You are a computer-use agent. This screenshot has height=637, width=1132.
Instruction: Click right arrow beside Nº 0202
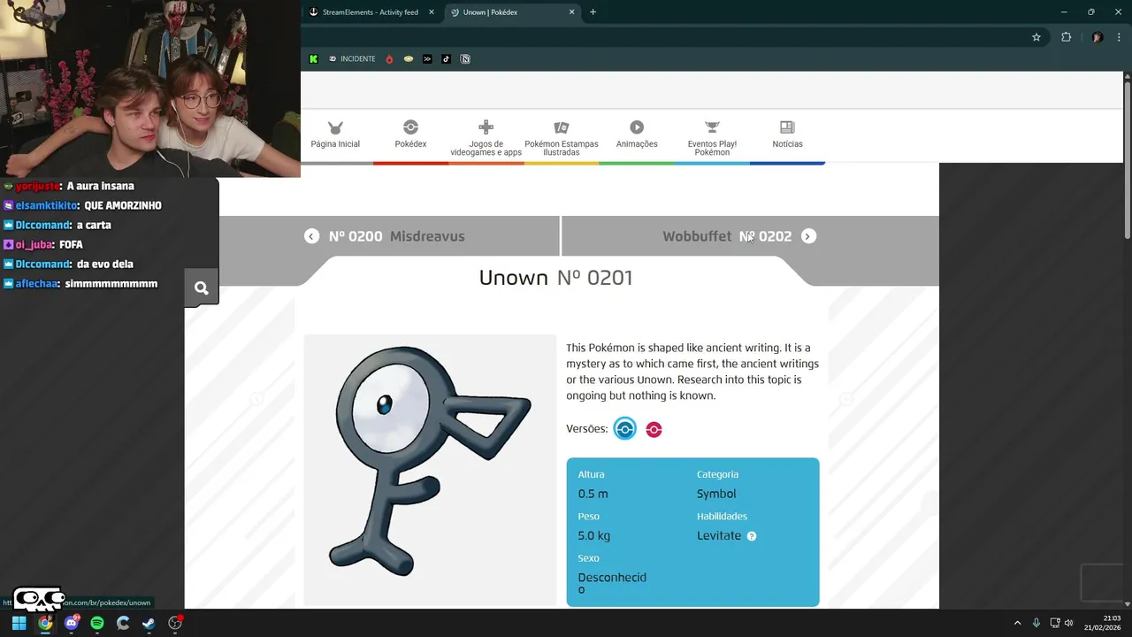tap(808, 236)
